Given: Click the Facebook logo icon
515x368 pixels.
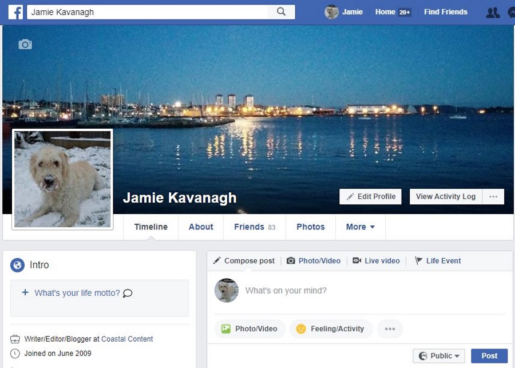Looking at the screenshot, I should point(15,11).
